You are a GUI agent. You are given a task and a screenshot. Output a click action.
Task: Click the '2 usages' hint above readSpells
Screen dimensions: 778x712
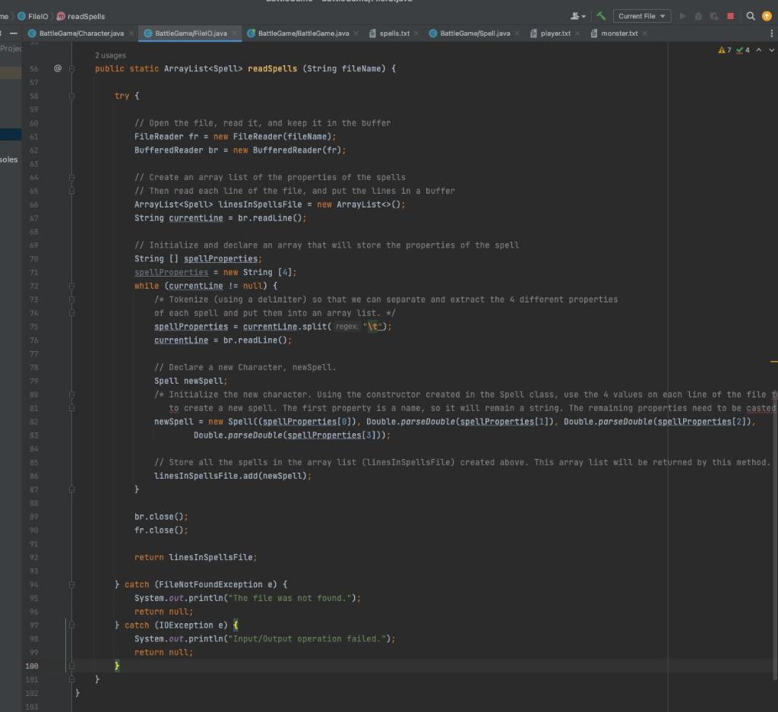[109, 55]
